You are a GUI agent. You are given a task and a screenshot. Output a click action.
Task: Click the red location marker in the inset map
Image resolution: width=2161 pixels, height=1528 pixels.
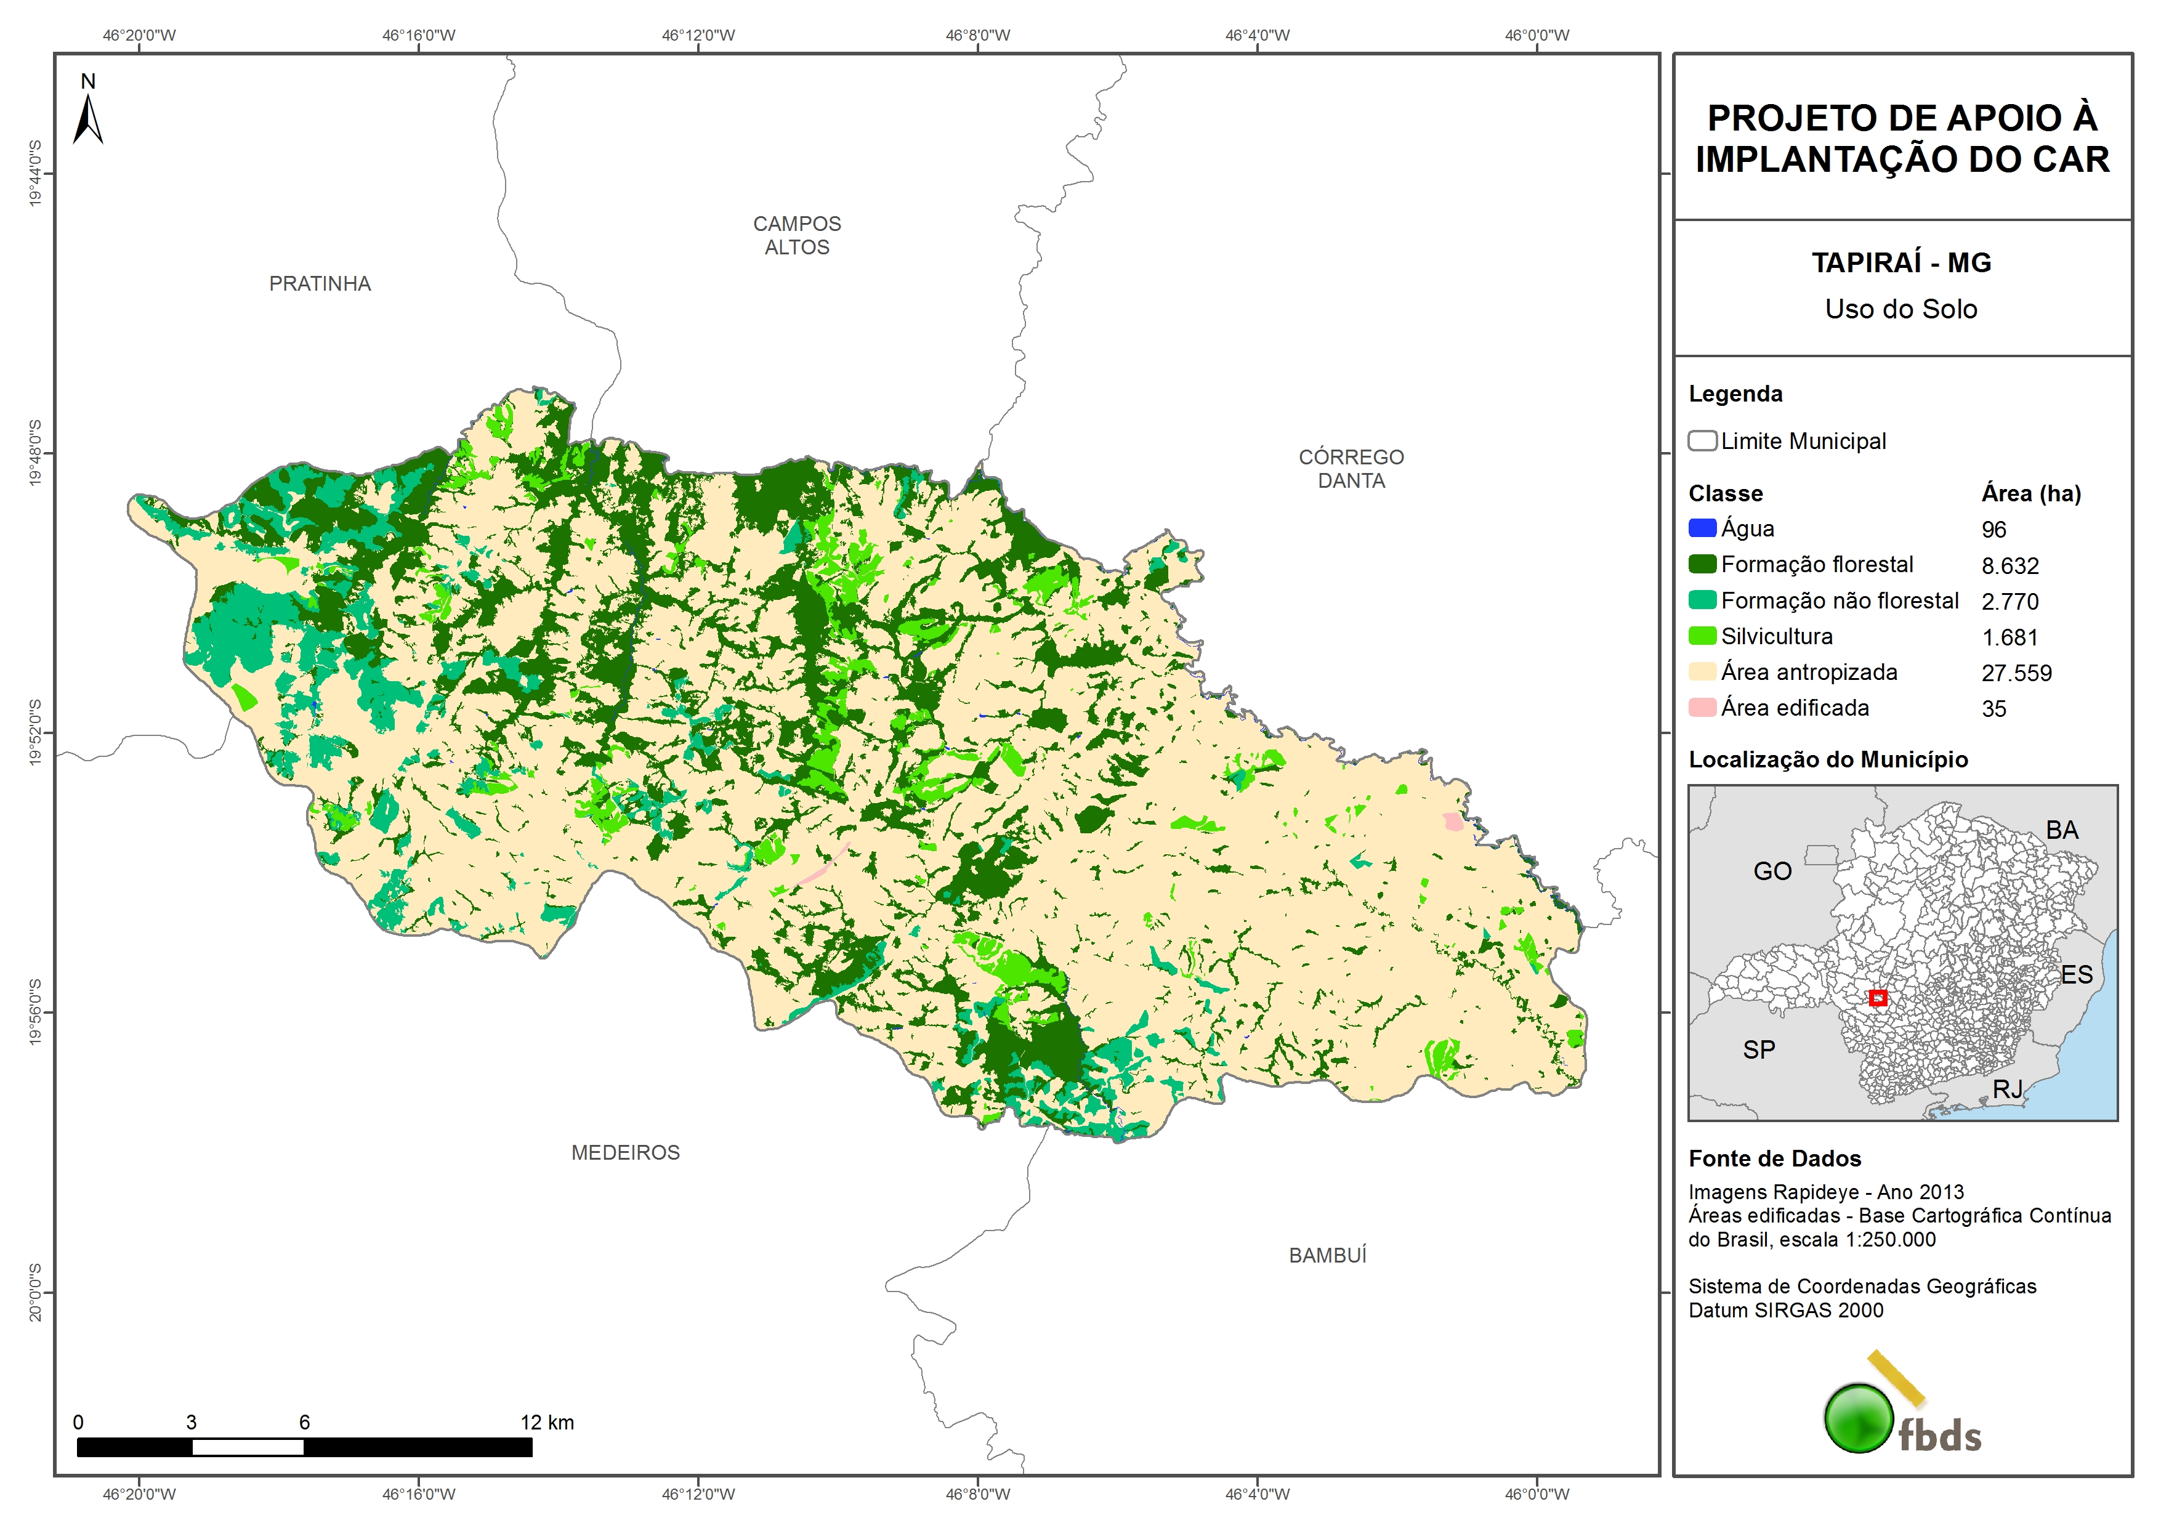1878,998
